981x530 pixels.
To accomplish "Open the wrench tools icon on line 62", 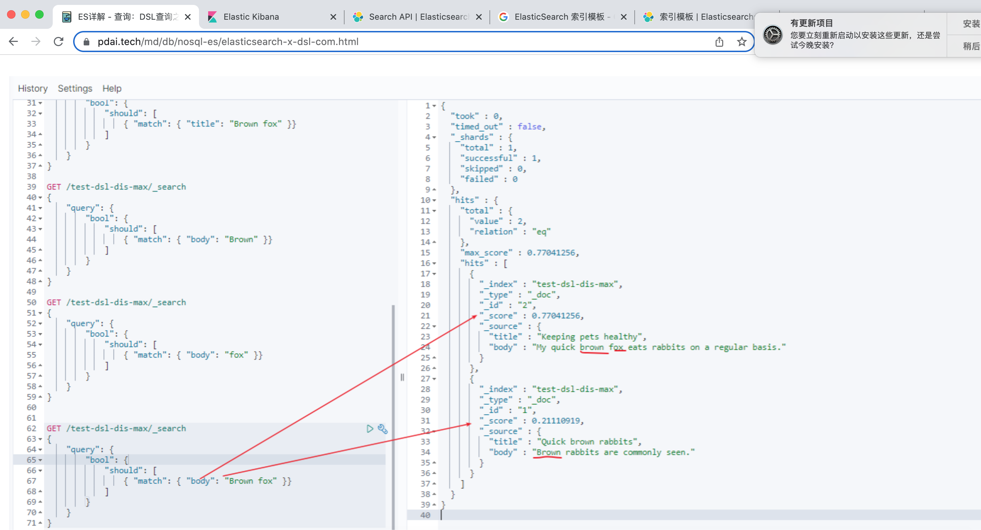I will [x=383, y=429].
